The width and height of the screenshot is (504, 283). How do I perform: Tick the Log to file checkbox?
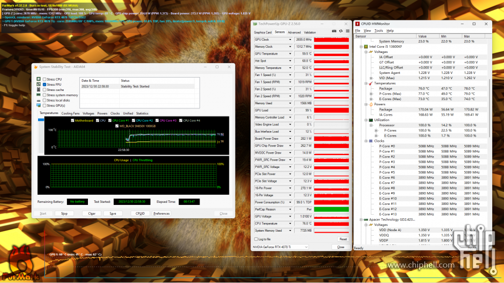[x=256, y=239]
